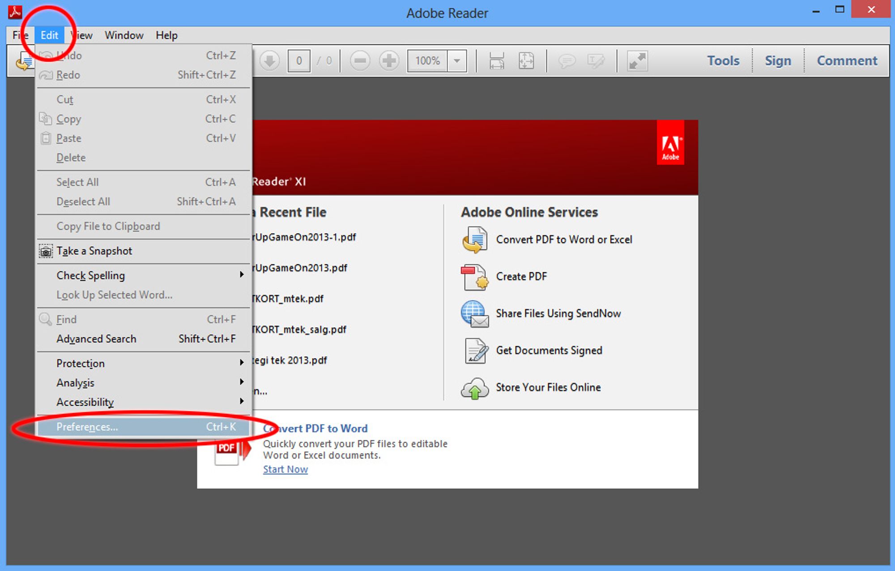Click the zoom in plus icon
895x571 pixels.
pyautogui.click(x=389, y=61)
